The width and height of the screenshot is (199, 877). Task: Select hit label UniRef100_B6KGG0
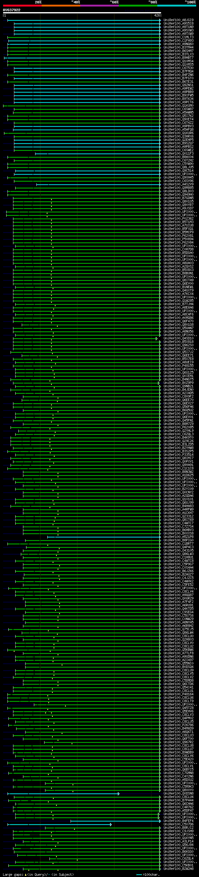tap(178, 851)
